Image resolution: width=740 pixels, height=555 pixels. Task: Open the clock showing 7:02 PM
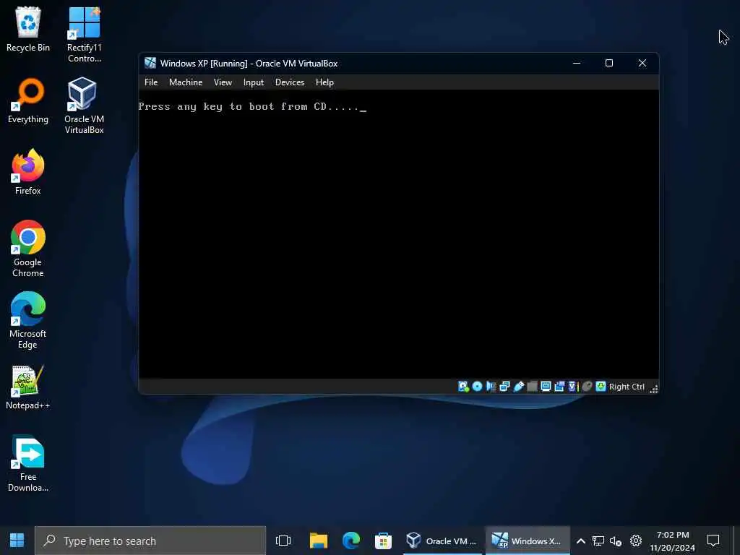[673, 541]
